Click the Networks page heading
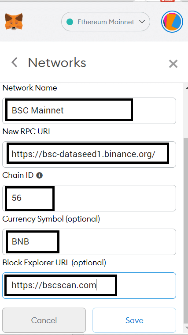 click(x=57, y=63)
